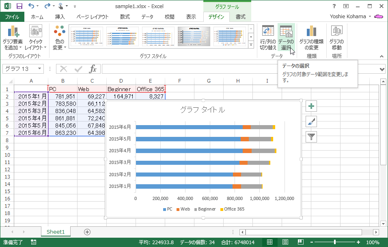Open Ribbon Display Options icon
Screen dimensions: 388x247
[346, 6]
